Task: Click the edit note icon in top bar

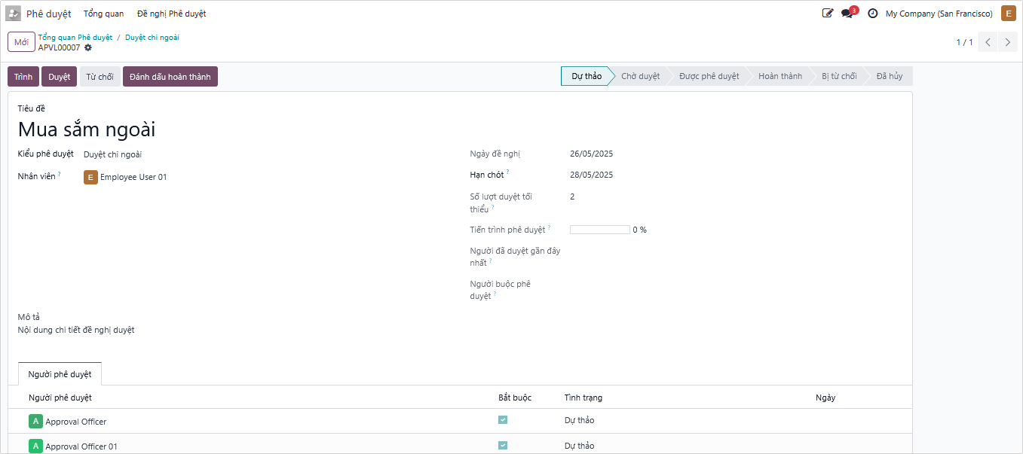Action: 828,14
